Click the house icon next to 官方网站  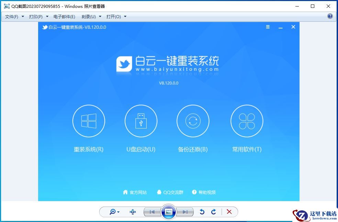(125, 192)
